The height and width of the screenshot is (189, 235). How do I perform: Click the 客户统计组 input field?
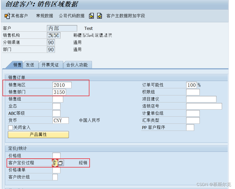tap(55, 177)
